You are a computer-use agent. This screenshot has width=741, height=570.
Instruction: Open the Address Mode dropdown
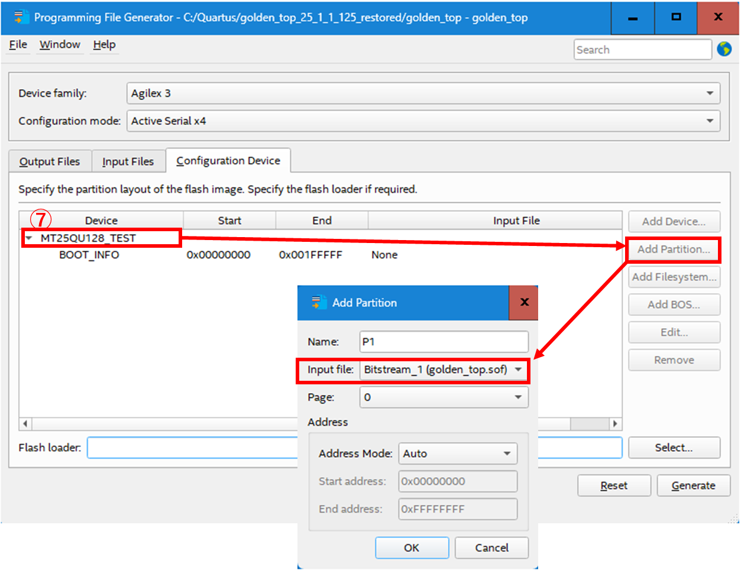point(507,454)
